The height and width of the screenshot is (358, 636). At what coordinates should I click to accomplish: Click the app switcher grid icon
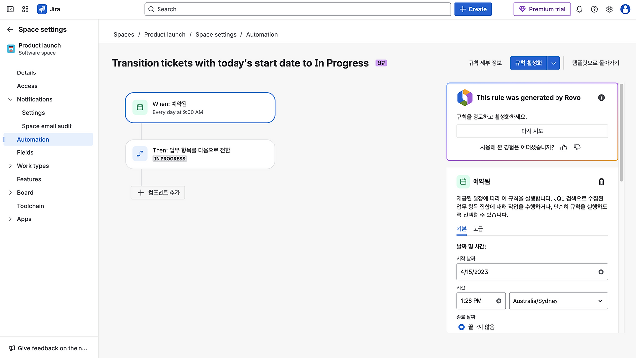(x=25, y=9)
